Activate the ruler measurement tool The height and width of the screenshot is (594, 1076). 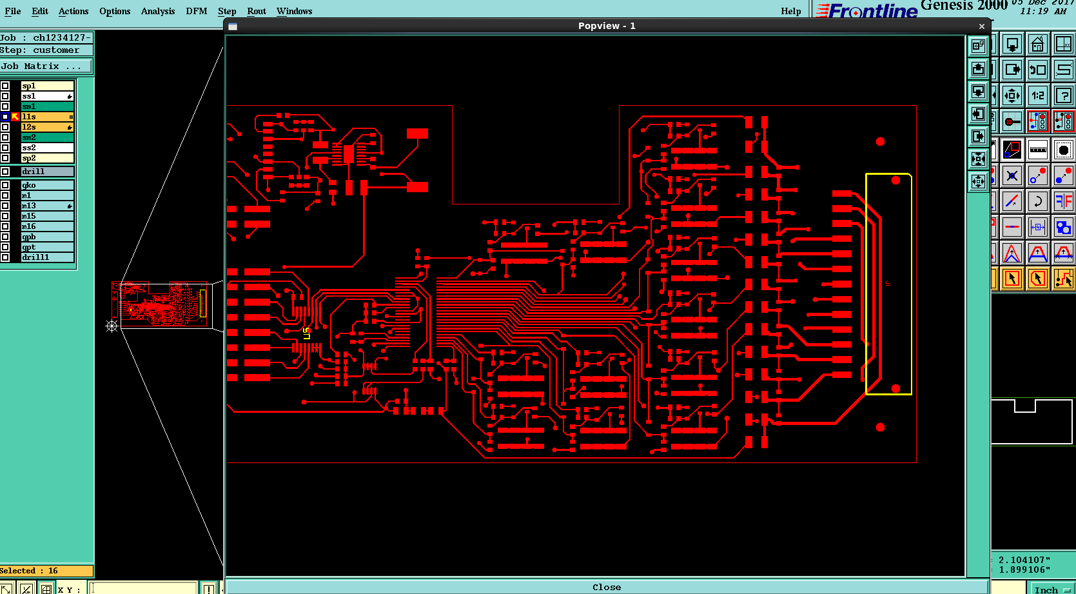[1038, 150]
